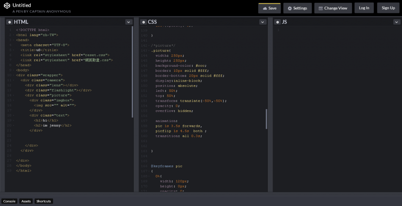402x206 pixels.
Task: Open the Assets panel
Action: (x=26, y=201)
